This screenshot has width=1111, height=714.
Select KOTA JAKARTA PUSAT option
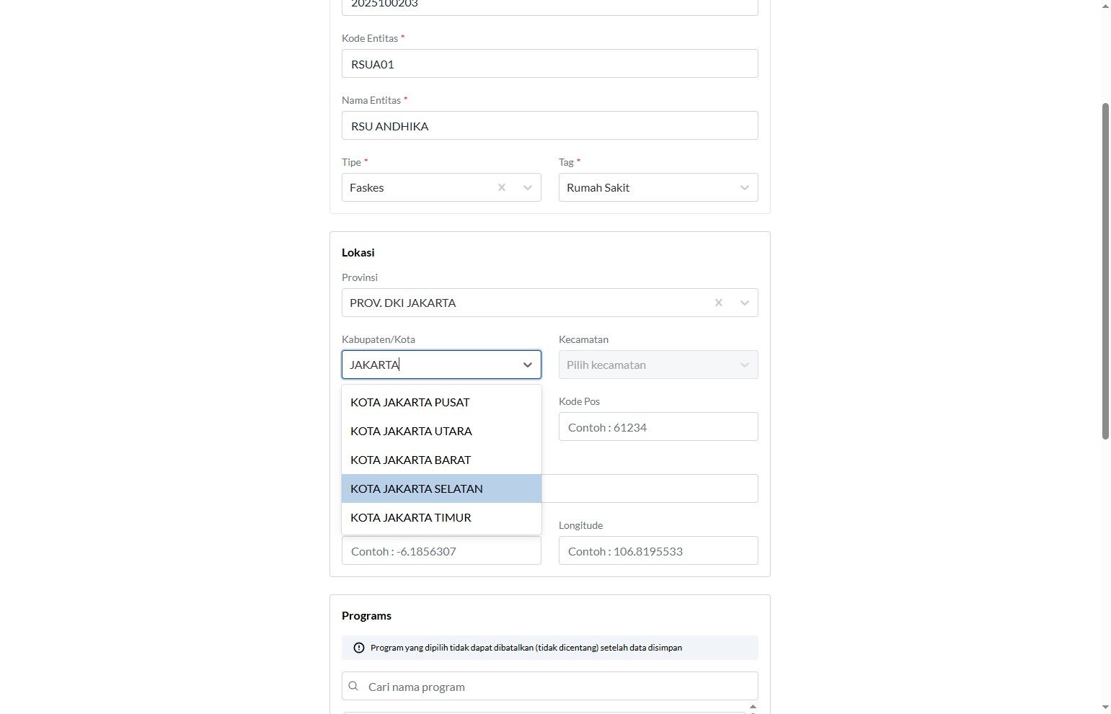(x=441, y=402)
